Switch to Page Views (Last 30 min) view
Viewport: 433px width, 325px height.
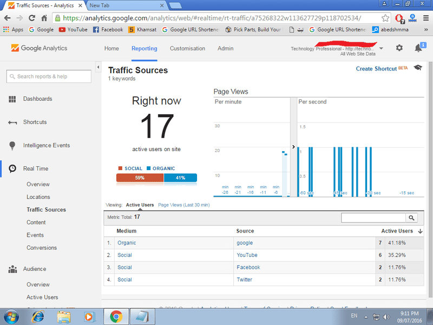coord(183,205)
